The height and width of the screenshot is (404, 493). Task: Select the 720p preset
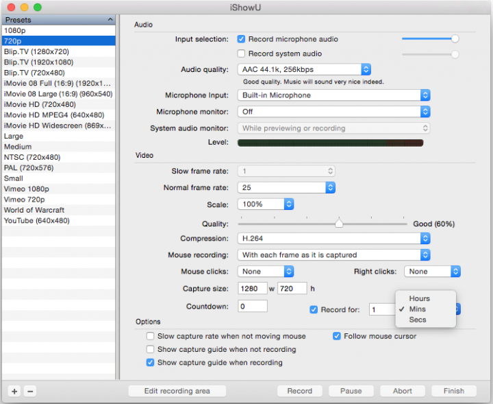tap(59, 41)
